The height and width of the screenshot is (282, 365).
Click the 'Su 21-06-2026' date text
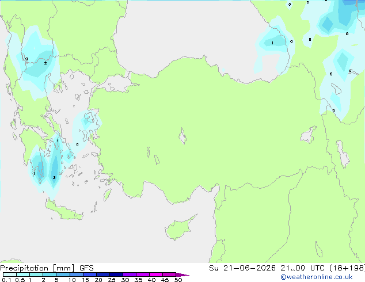(242, 268)
